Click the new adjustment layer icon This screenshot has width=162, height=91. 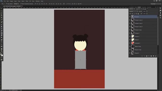(149, 56)
